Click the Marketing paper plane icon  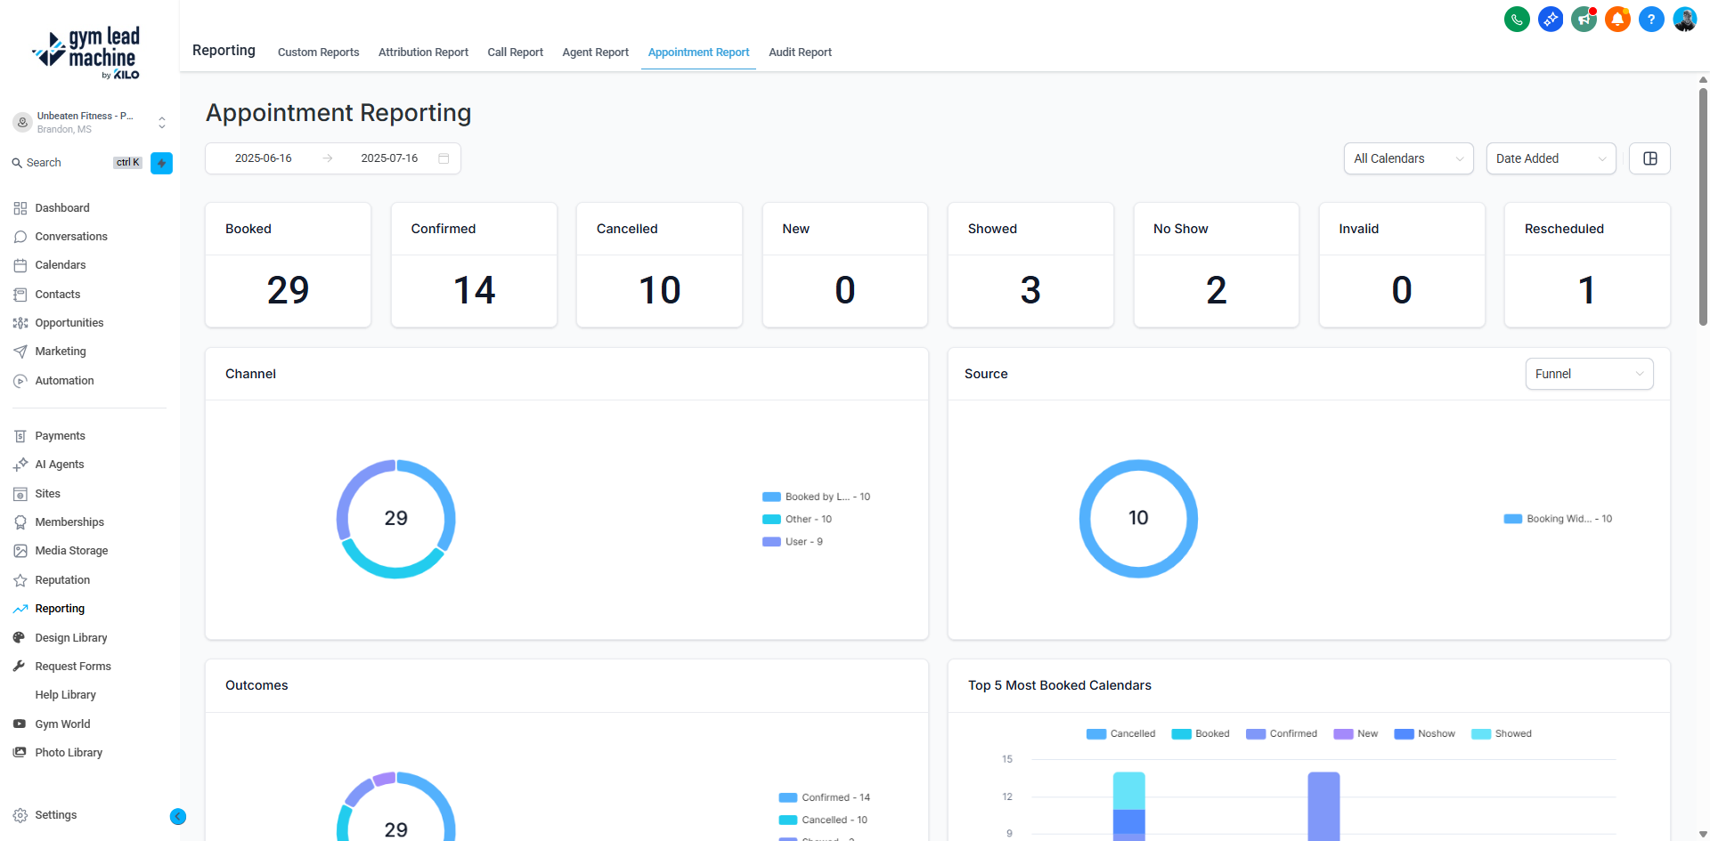(x=20, y=352)
